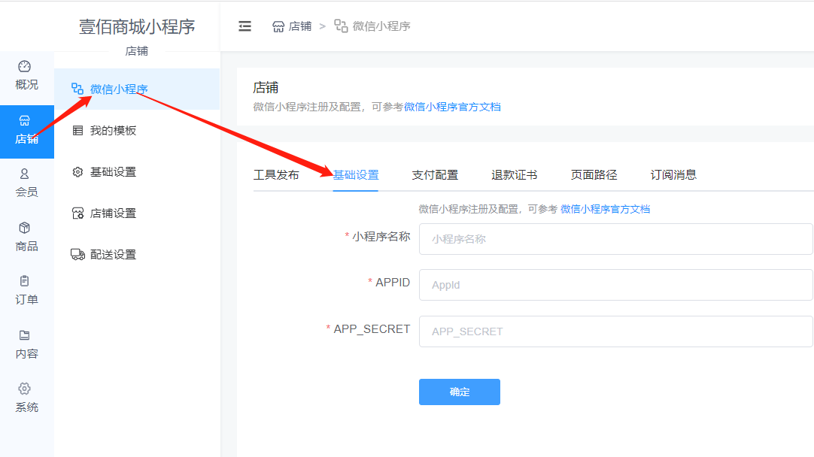Go to 店铺 in the breadcrumb
Screen dimensions: 814x457
pos(300,26)
